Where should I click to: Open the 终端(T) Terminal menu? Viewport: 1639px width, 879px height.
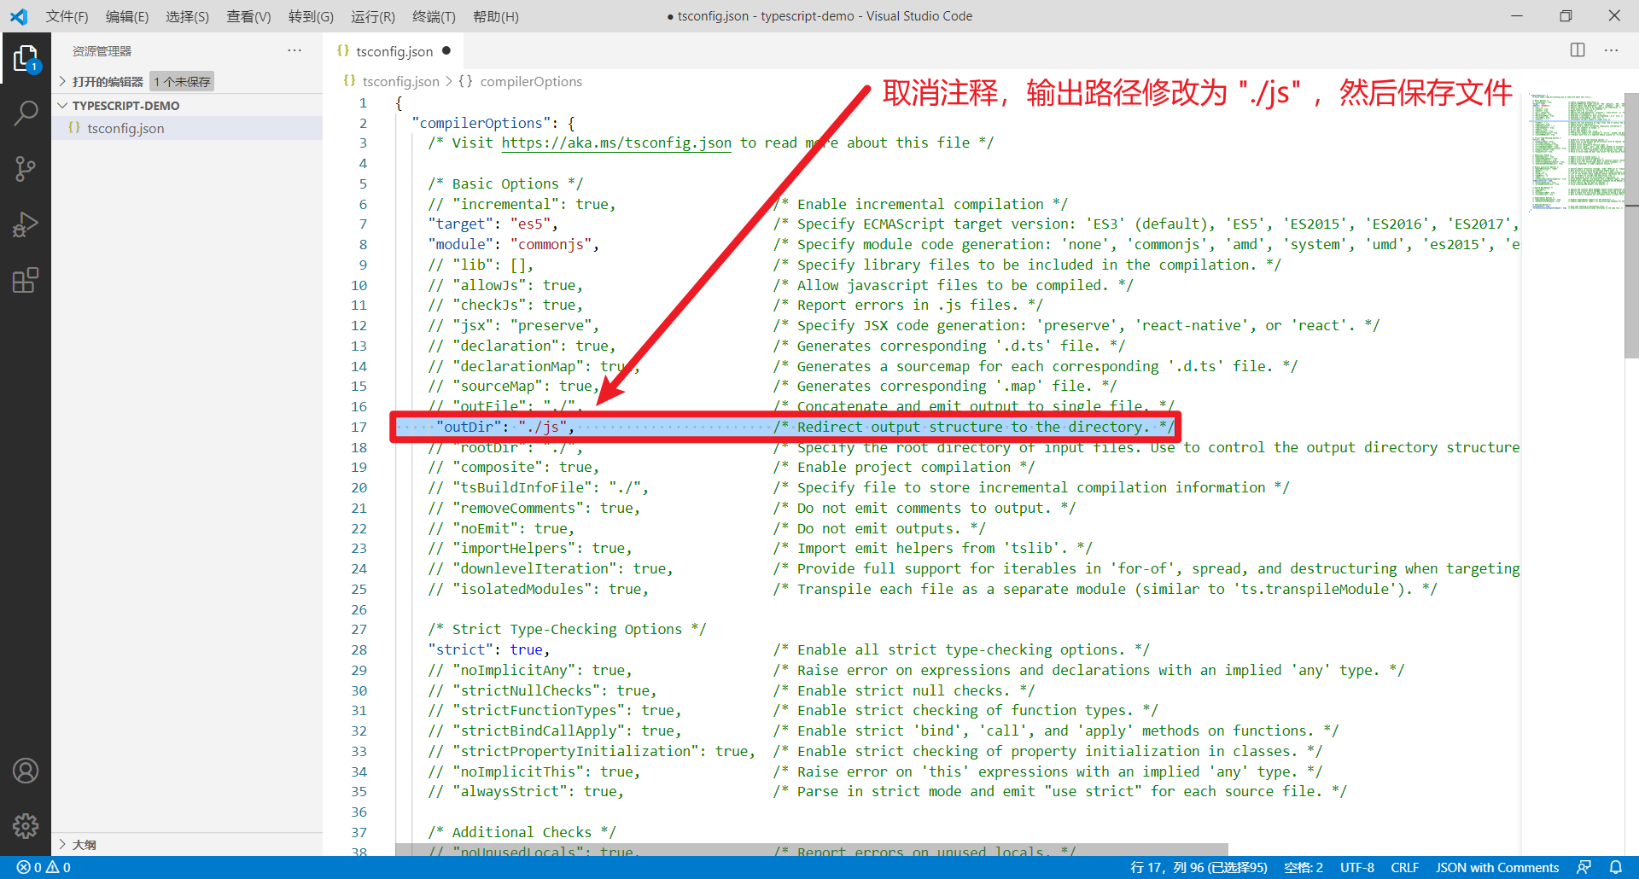pos(434,16)
